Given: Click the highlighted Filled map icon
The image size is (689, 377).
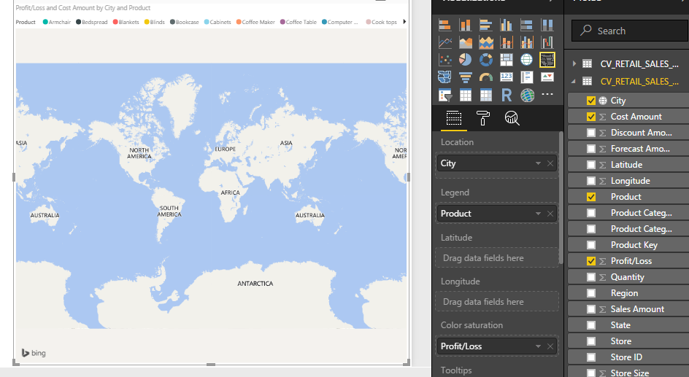Looking at the screenshot, I should coord(547,60).
